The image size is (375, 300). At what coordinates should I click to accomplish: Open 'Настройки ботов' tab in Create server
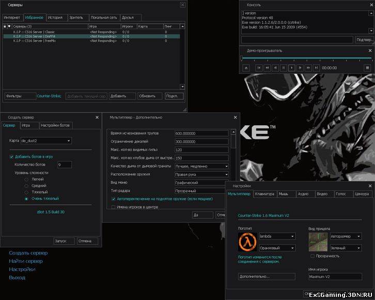(x=55, y=126)
